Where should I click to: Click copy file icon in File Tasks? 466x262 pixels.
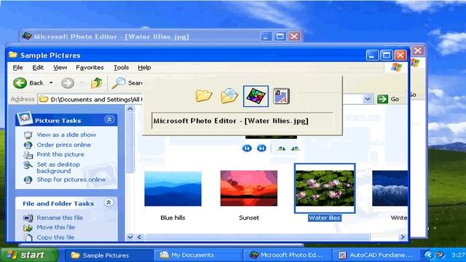point(28,237)
